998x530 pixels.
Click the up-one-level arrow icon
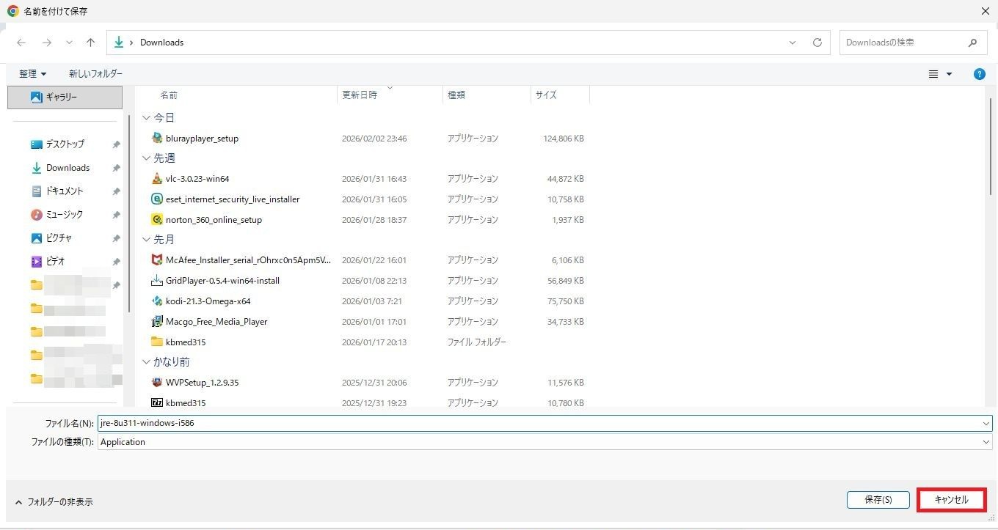click(90, 43)
